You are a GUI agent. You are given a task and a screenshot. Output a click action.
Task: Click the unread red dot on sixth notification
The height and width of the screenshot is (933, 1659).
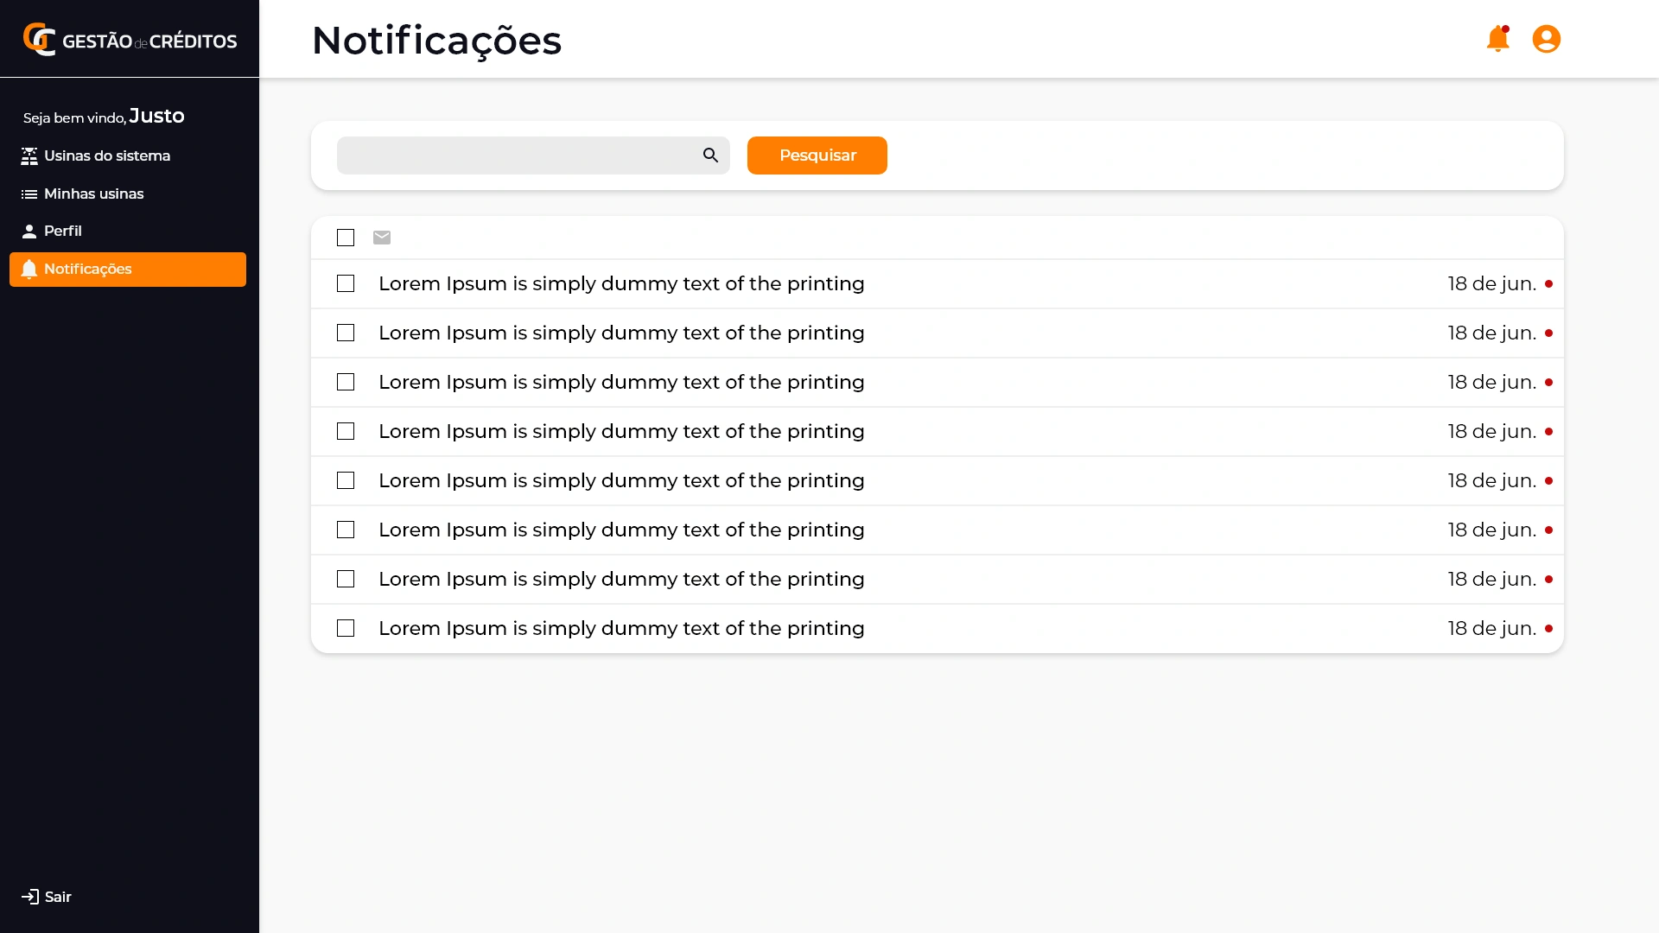click(1548, 530)
